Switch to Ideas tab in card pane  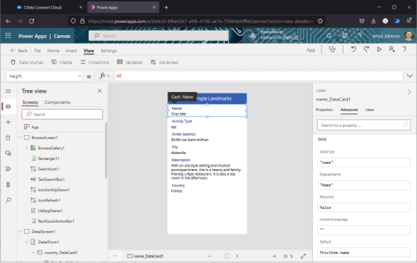(x=370, y=109)
